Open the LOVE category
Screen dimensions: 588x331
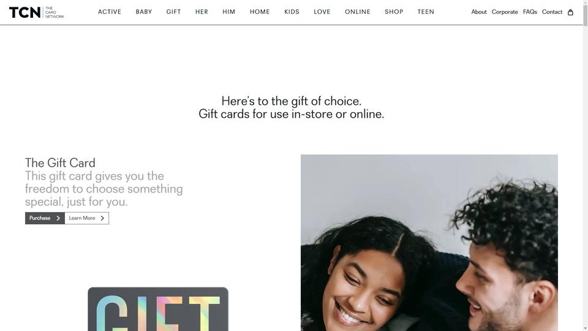pyautogui.click(x=322, y=12)
